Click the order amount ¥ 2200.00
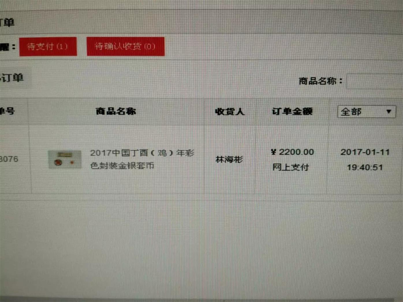The width and height of the screenshot is (403, 302). [292, 152]
